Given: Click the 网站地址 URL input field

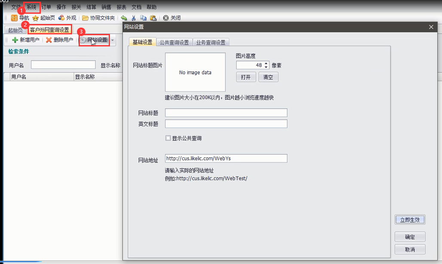Looking at the screenshot, I should [x=226, y=158].
